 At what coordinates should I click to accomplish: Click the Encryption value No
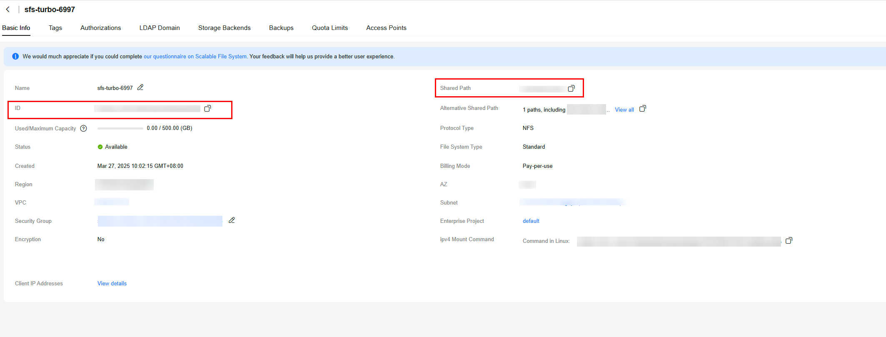click(x=101, y=239)
